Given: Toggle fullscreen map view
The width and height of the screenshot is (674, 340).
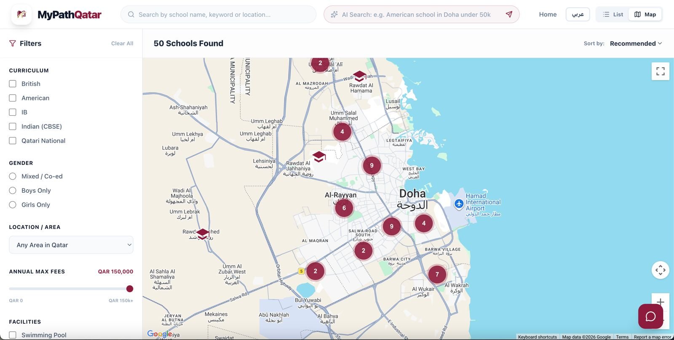Looking at the screenshot, I should pos(660,72).
